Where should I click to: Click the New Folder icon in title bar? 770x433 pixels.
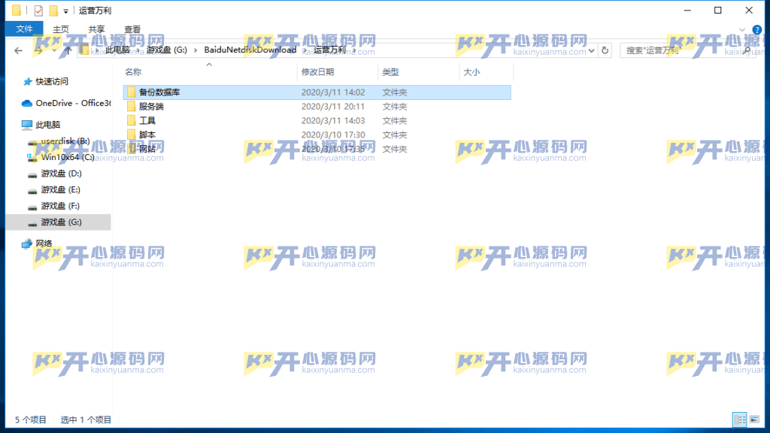click(x=53, y=11)
